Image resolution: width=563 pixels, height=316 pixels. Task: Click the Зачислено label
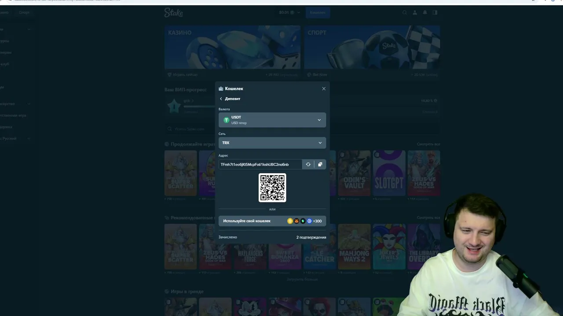click(228, 237)
